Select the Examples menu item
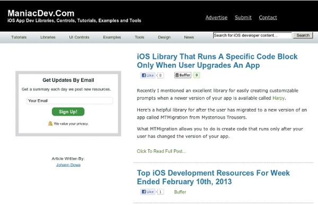Image resolution: width=318 pixels, height=205 pixels. tap(112, 37)
